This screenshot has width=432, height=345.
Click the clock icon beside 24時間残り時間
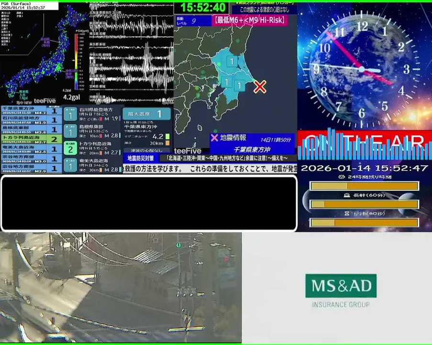[x=342, y=177]
